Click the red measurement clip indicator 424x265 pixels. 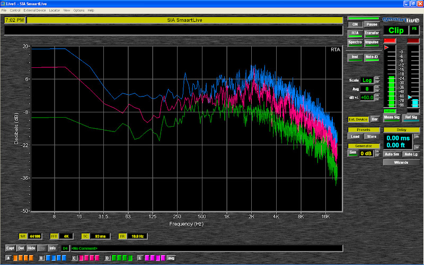tap(390, 41)
